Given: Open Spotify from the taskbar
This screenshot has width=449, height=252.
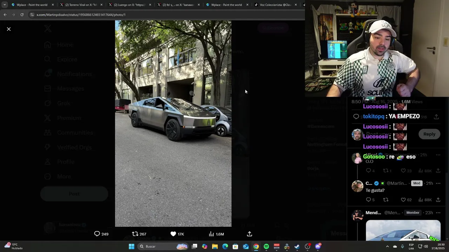Looking at the screenshot, I should [x=266, y=246].
